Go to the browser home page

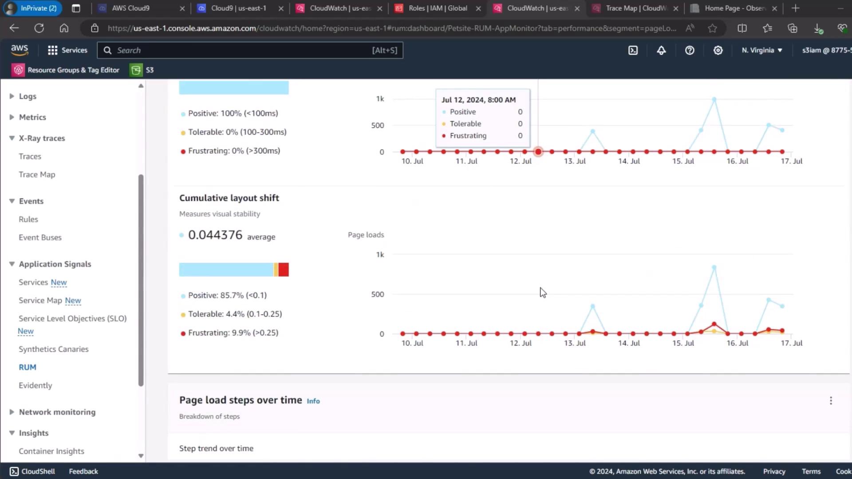pyautogui.click(x=64, y=28)
